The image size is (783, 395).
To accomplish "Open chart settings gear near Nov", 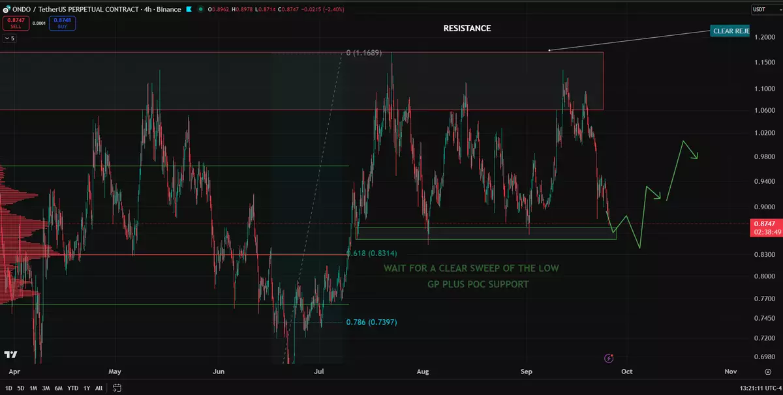I will [x=768, y=372].
